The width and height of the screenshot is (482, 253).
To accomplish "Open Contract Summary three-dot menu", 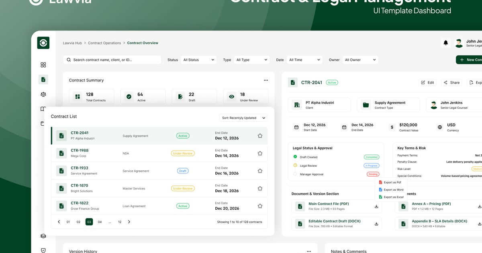I will pyautogui.click(x=266, y=80).
